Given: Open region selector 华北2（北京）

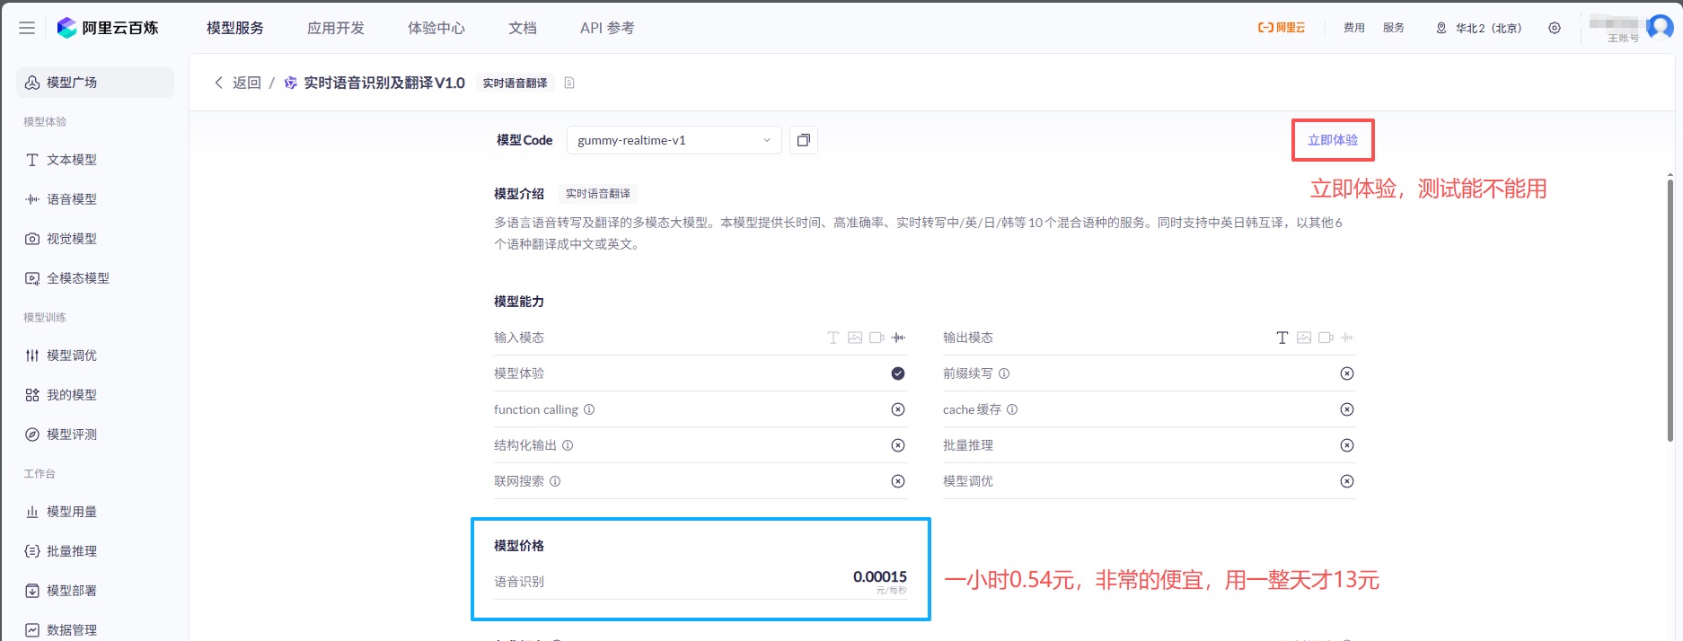Looking at the screenshot, I should coord(1479,28).
